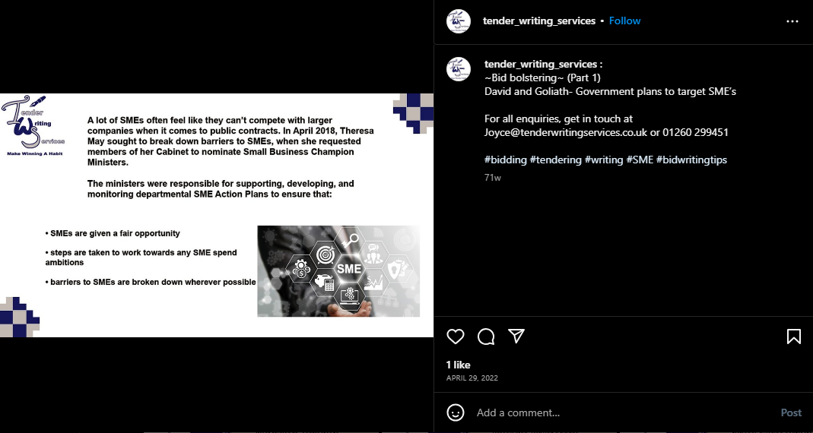This screenshot has height=433, width=813.
Task: Open the #writing hashtag
Action: pos(604,160)
